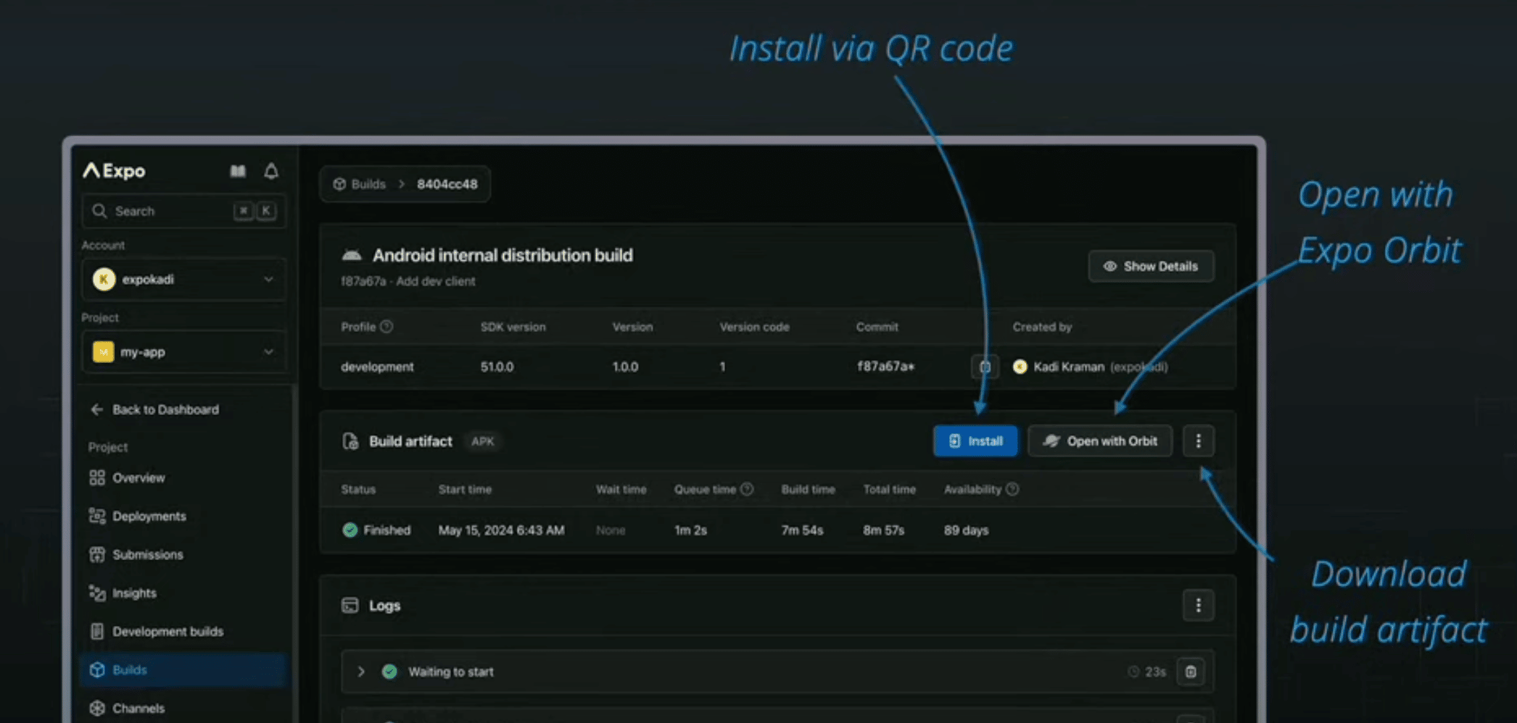Screen dimensions: 1517x723
Task: Focus the Search field
Action: tap(183, 211)
